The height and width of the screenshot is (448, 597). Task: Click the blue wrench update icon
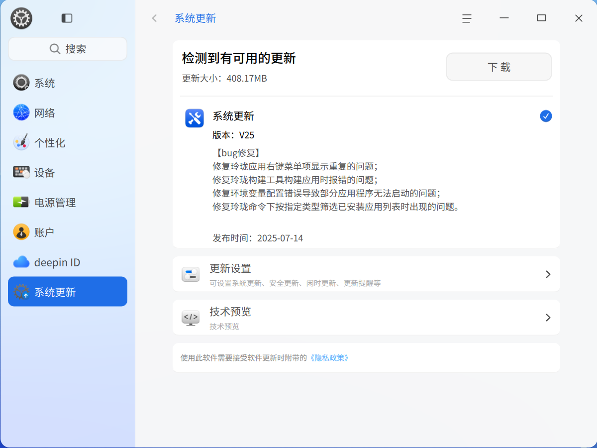pyautogui.click(x=195, y=118)
